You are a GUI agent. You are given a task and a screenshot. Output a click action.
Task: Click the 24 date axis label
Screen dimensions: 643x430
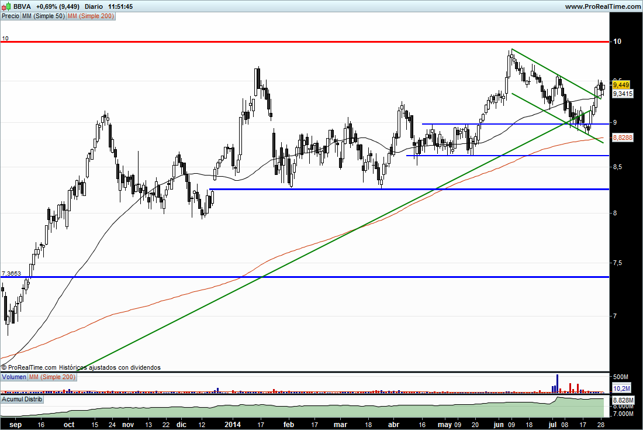pyautogui.click(x=112, y=425)
